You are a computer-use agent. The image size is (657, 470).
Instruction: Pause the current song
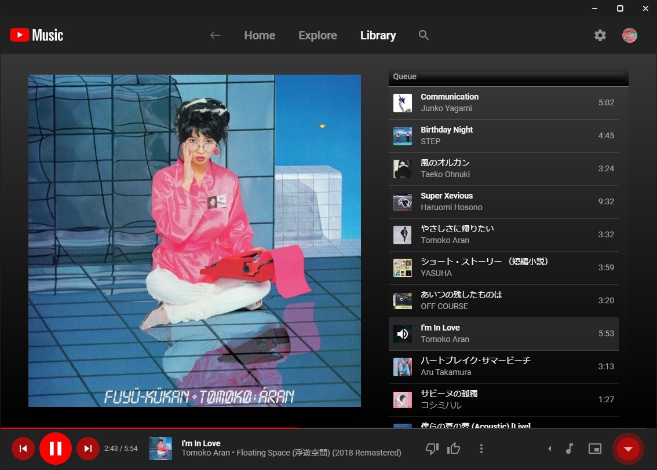(x=55, y=449)
